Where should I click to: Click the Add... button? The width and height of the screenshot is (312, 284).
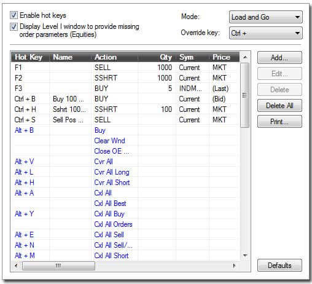click(279, 58)
